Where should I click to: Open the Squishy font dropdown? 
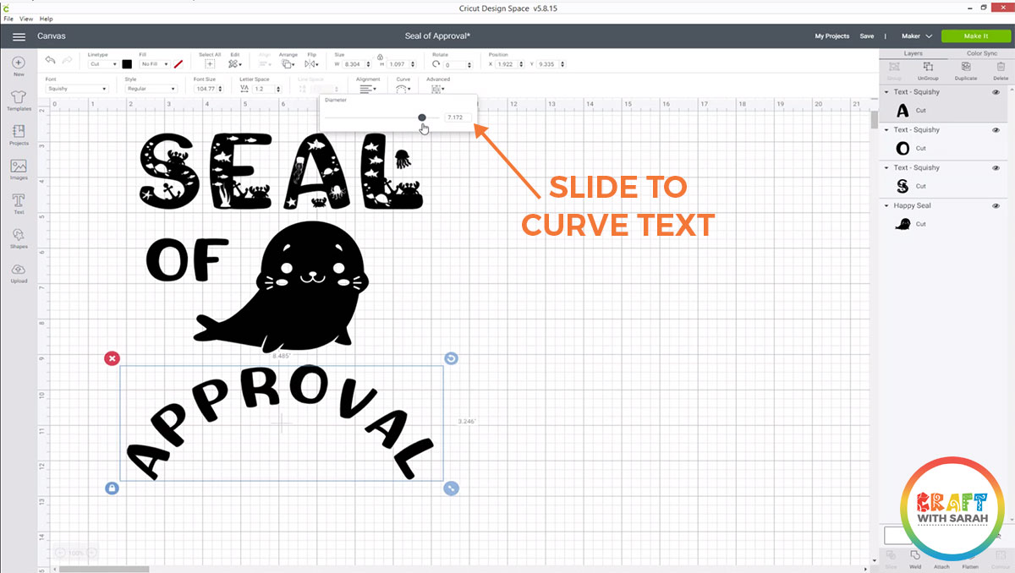[76, 88]
